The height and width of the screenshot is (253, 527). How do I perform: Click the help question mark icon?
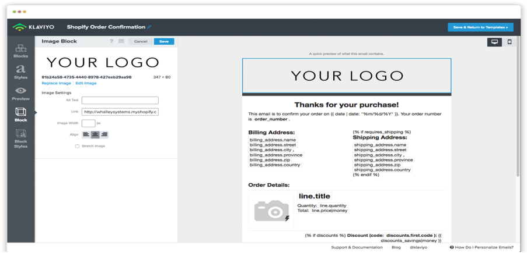coord(111,41)
